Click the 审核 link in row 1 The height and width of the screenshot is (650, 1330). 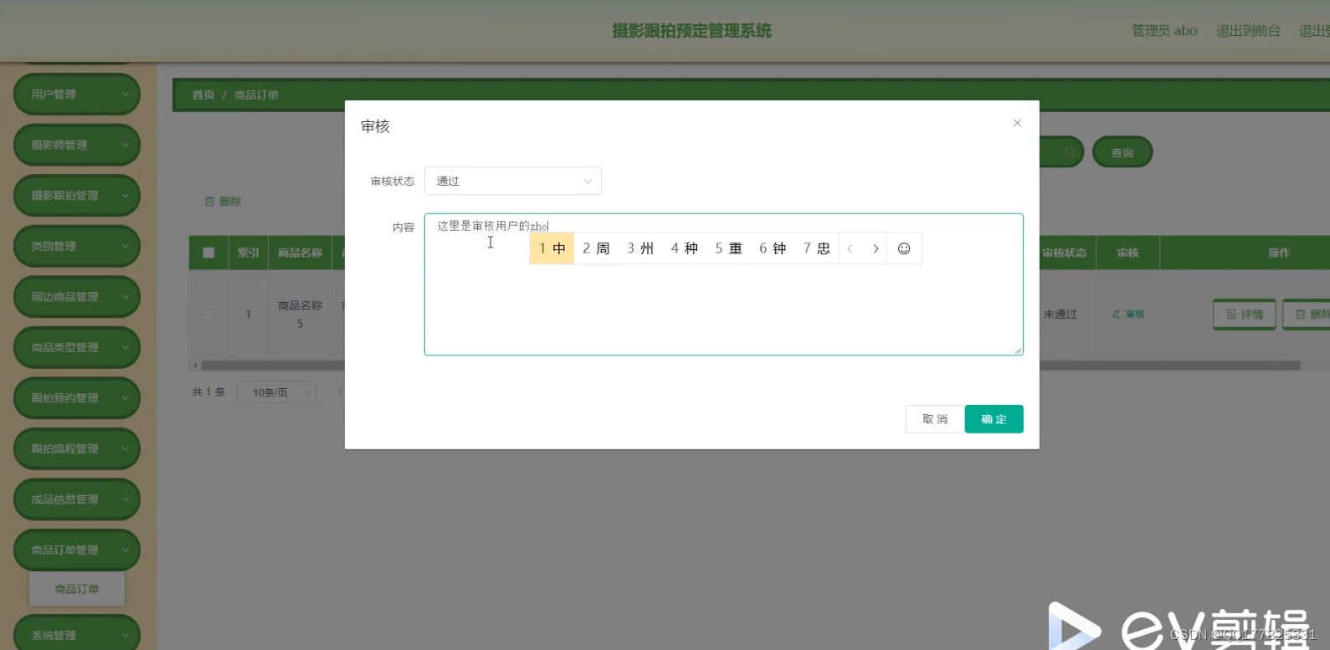[1128, 315]
